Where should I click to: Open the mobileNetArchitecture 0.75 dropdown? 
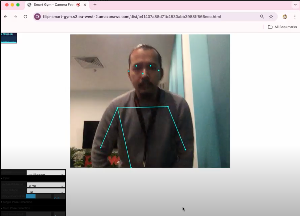coord(46,186)
